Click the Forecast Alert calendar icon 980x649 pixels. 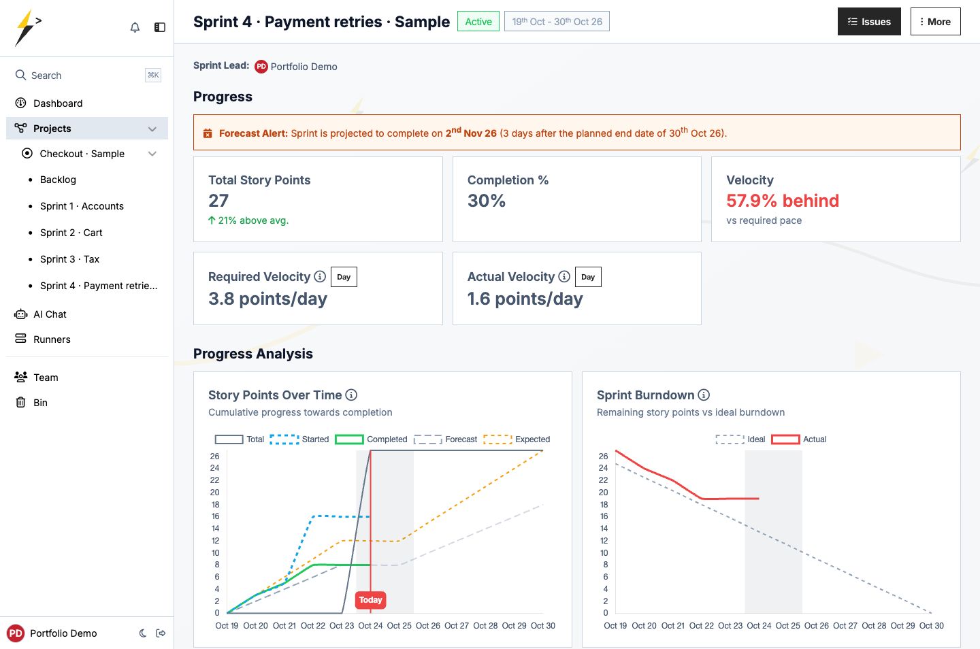coord(208,133)
